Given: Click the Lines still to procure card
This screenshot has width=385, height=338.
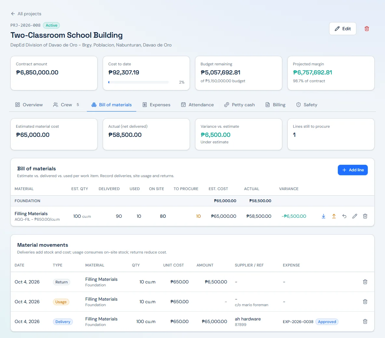Looking at the screenshot, I should (331, 134).
